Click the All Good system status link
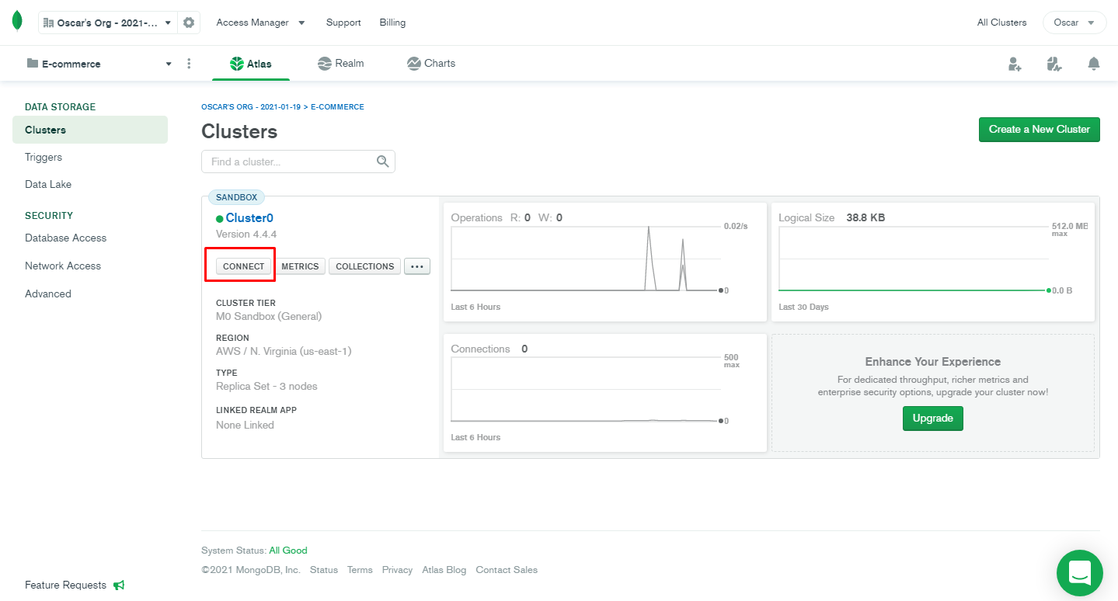This screenshot has height=601, width=1118. [x=288, y=551]
